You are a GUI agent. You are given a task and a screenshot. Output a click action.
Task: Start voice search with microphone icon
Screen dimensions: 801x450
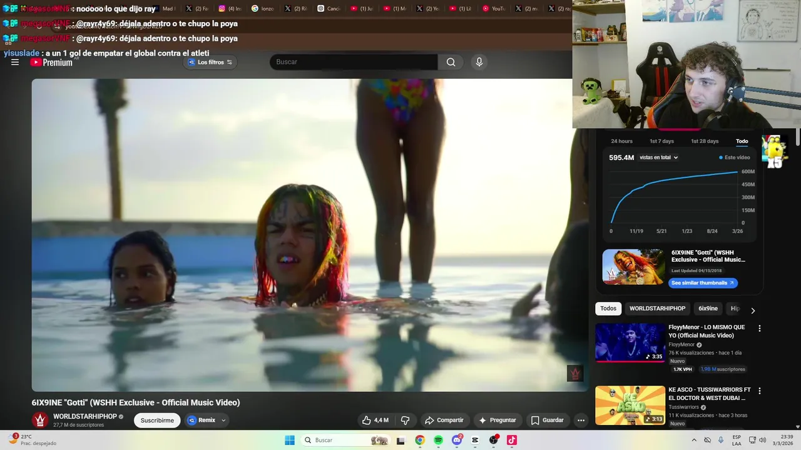click(x=479, y=62)
